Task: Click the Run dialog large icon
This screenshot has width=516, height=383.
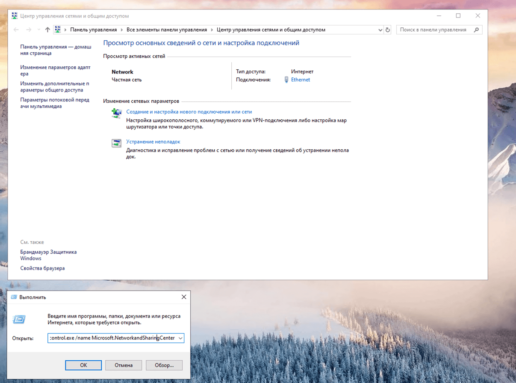Action: click(19, 319)
